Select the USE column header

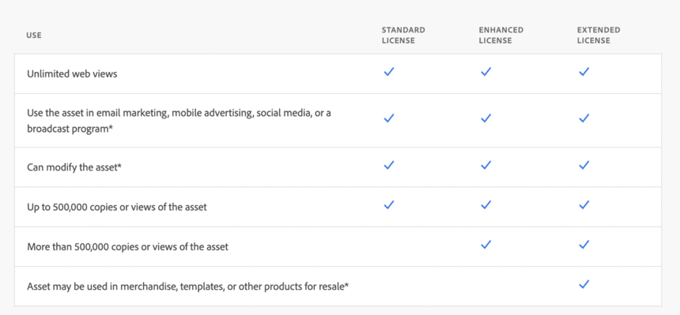34,36
